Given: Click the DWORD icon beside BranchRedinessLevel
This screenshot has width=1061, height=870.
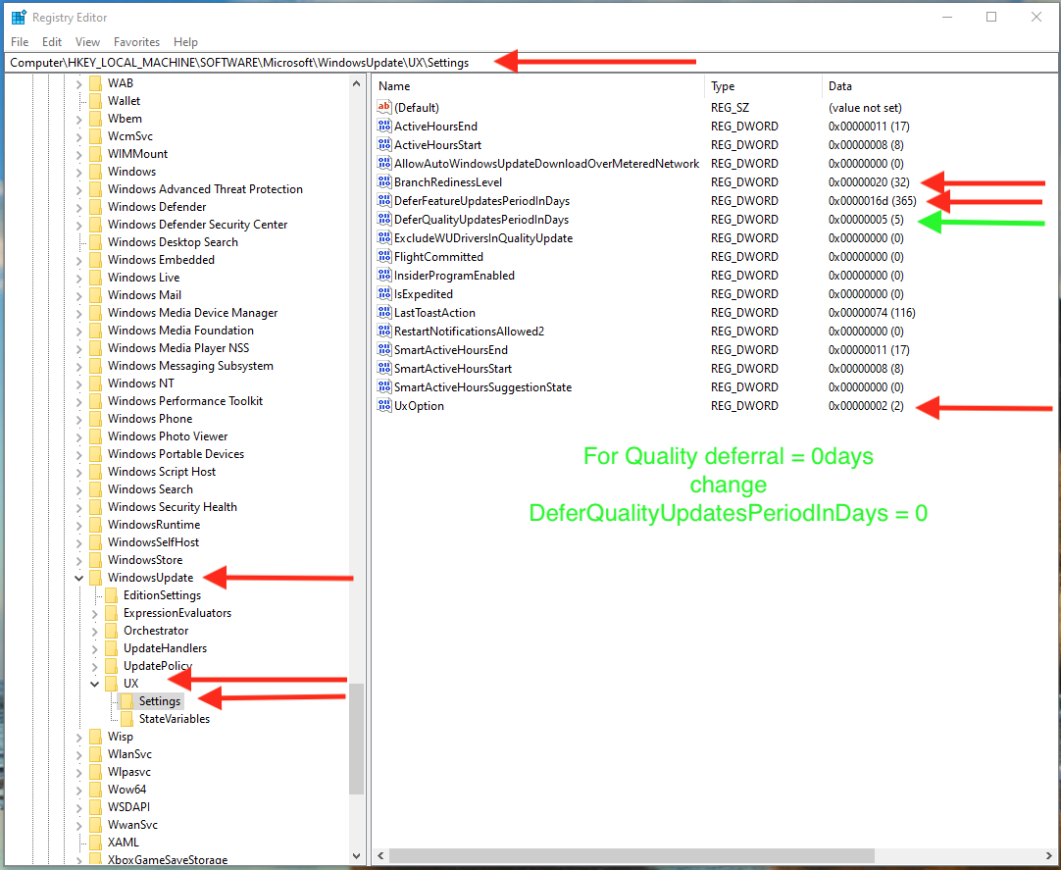Looking at the screenshot, I should coord(384,182).
